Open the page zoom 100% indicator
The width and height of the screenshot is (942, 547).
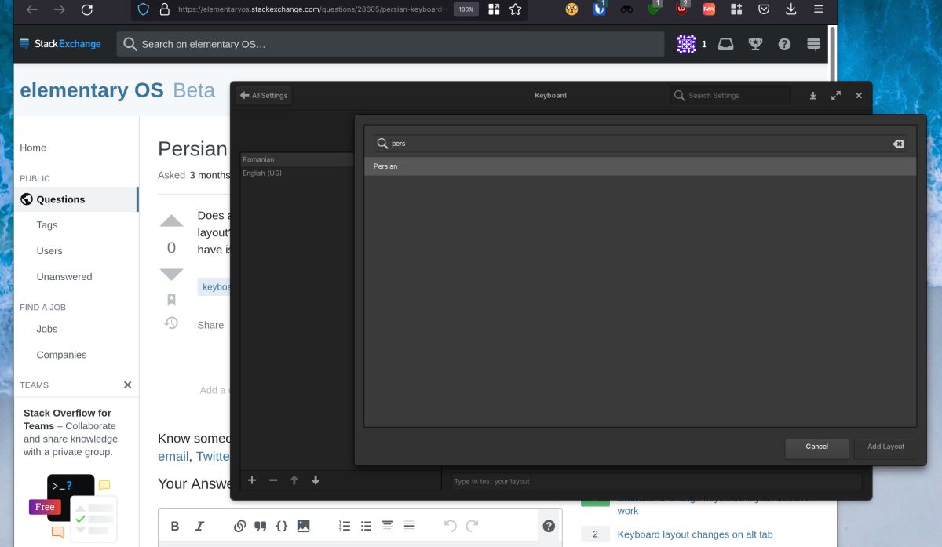[x=466, y=9]
